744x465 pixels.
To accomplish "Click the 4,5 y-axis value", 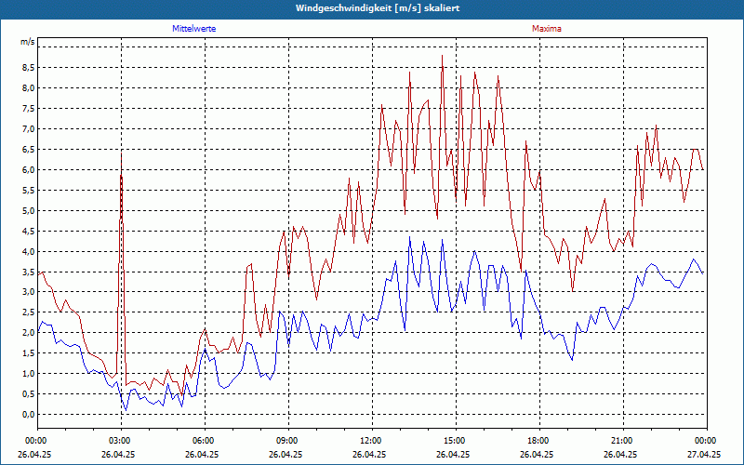I will (28, 231).
